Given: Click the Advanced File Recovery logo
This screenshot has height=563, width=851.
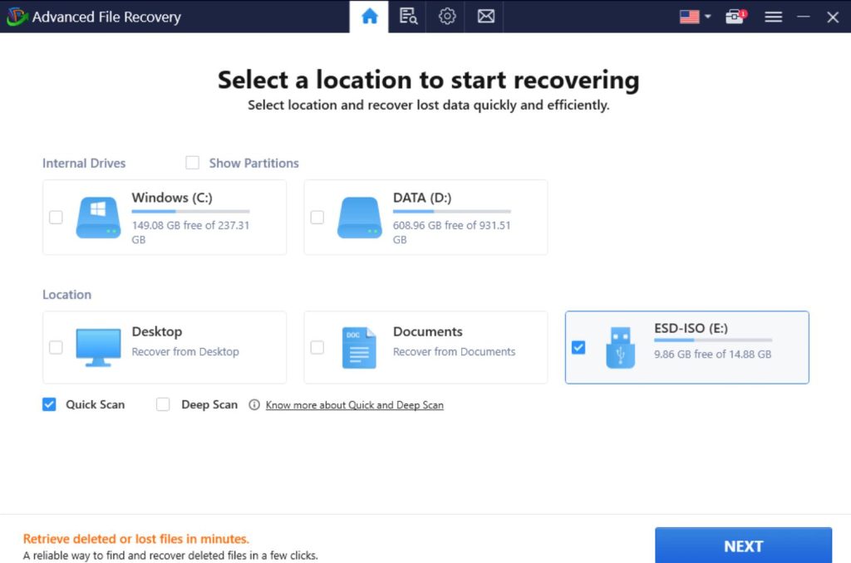Looking at the screenshot, I should point(17,17).
